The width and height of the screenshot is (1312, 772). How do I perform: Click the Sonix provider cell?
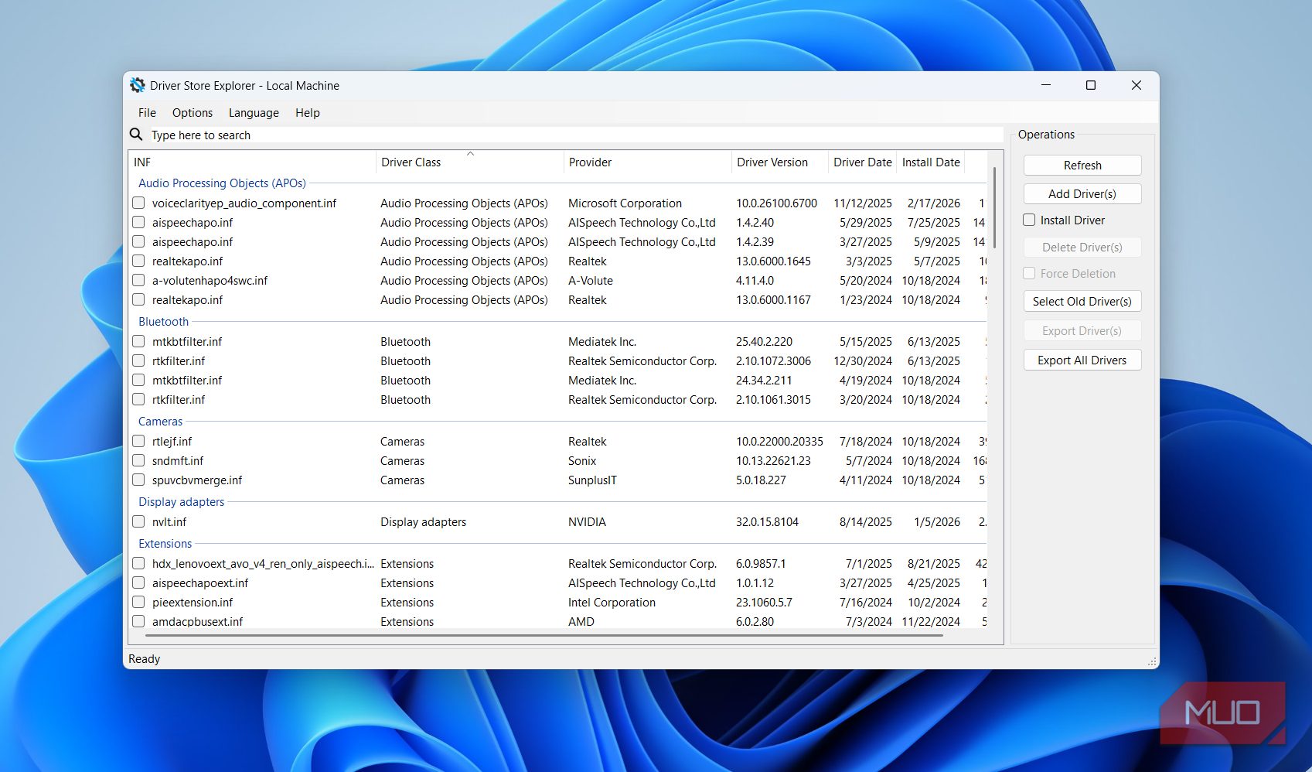[x=582, y=461]
